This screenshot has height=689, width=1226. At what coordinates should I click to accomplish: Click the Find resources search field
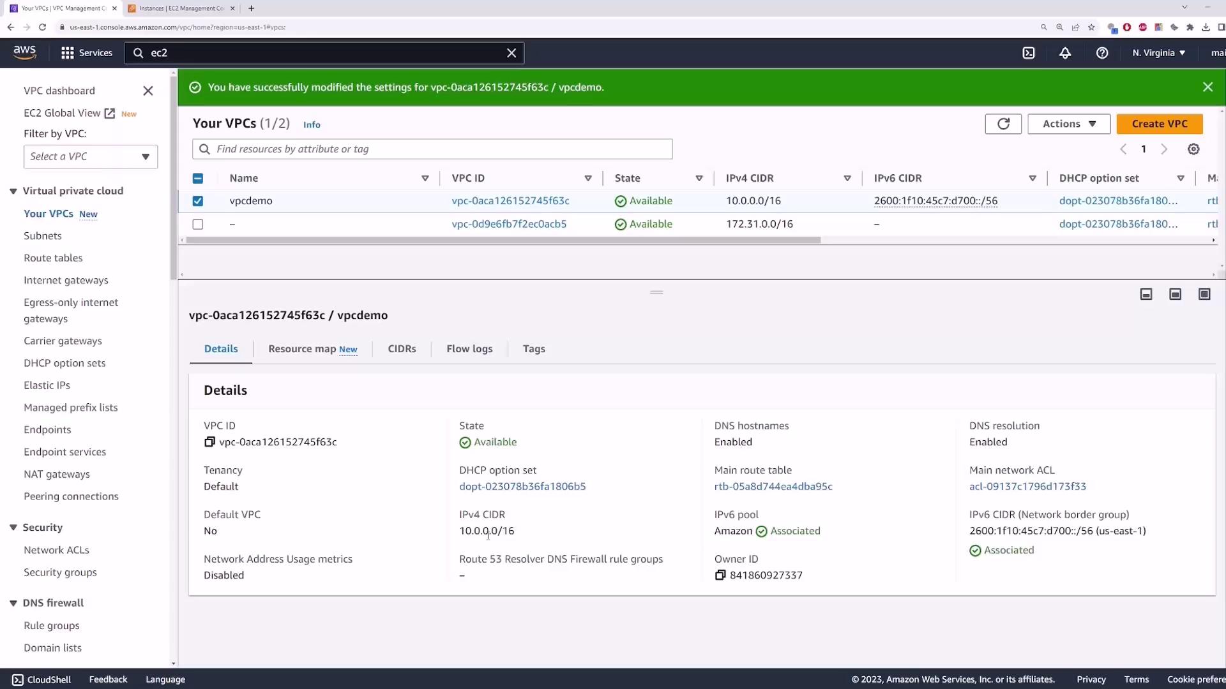(432, 149)
